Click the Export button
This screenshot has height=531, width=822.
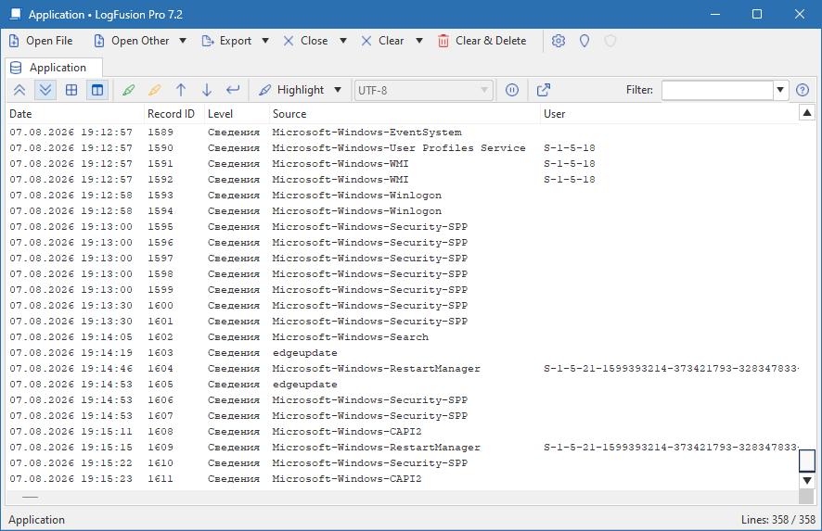pyautogui.click(x=227, y=41)
